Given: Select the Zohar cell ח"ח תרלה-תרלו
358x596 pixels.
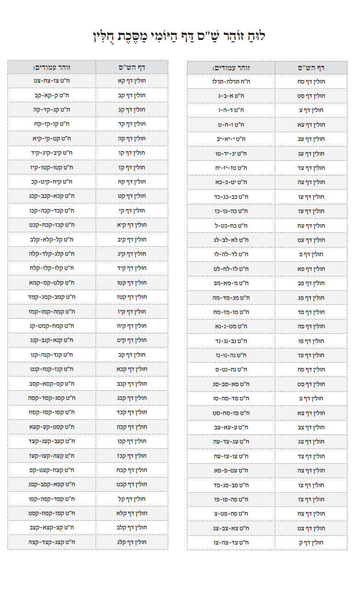Looking at the screenshot, I should point(231,82).
